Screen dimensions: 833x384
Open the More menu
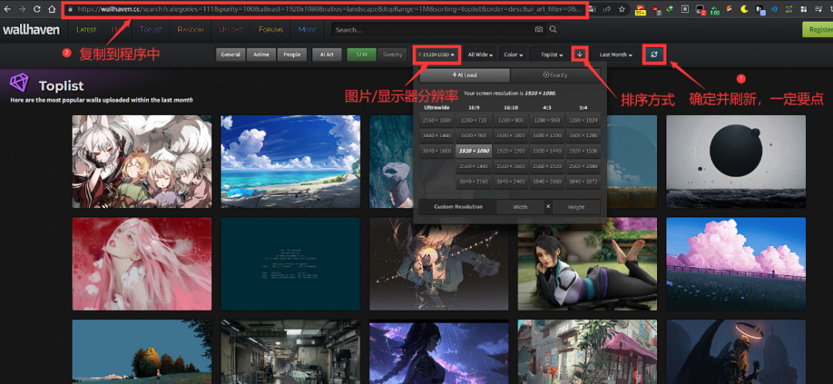(308, 30)
